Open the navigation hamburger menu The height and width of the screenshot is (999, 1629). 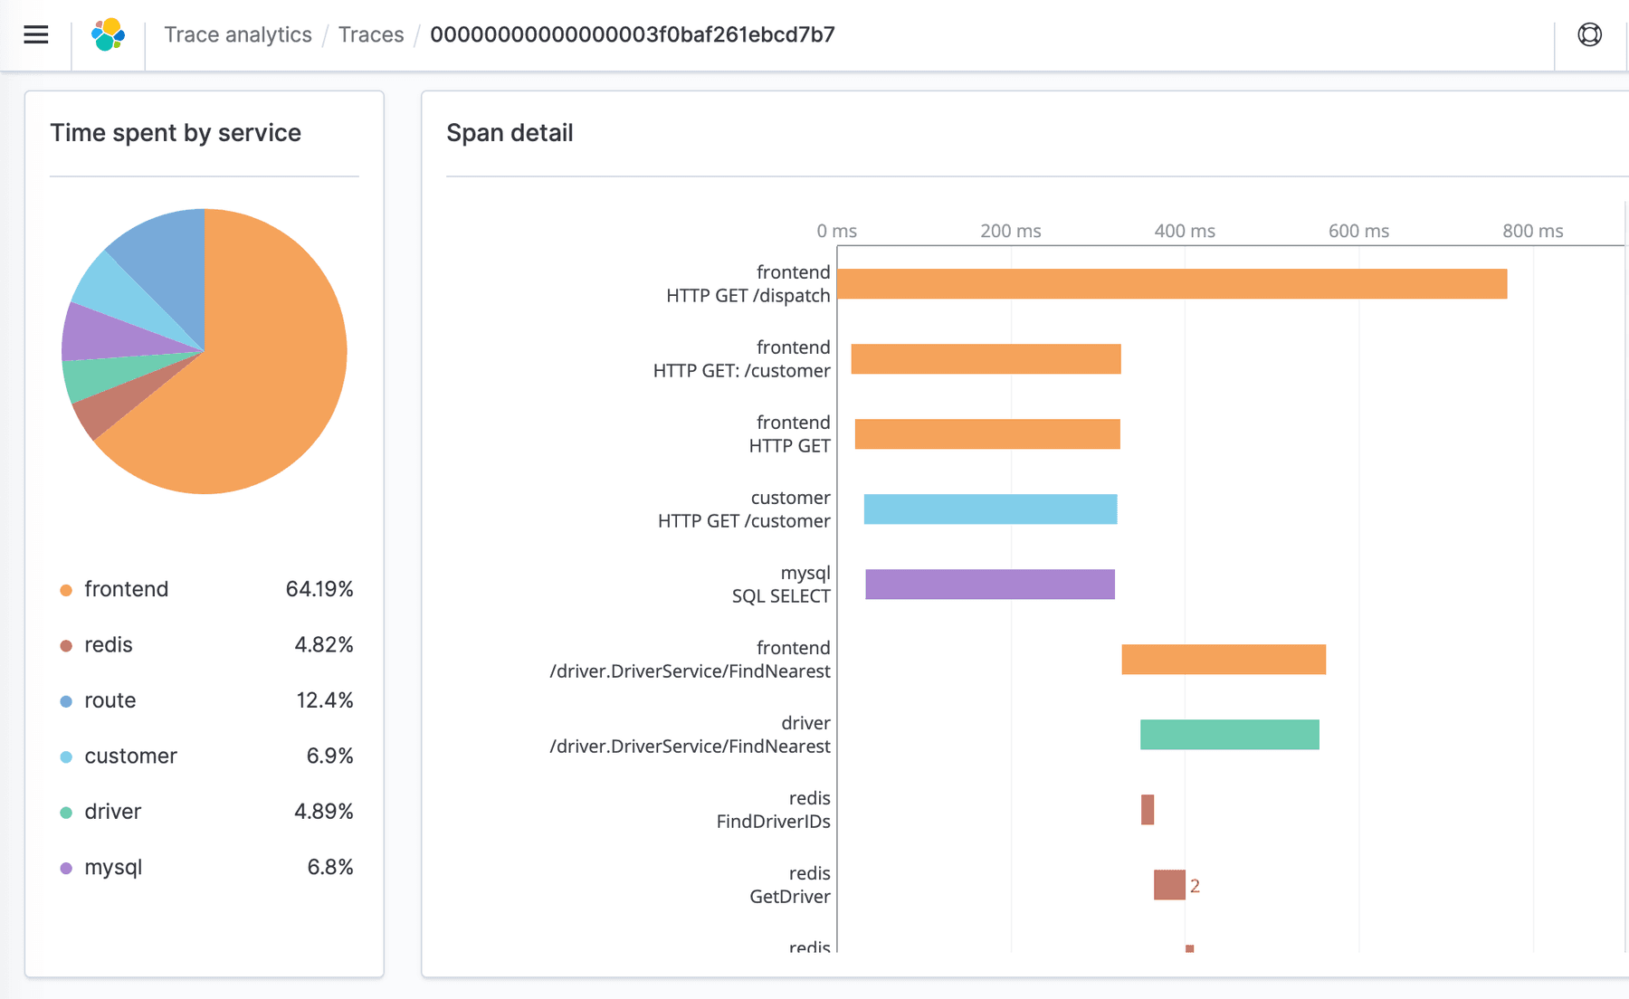tap(35, 34)
